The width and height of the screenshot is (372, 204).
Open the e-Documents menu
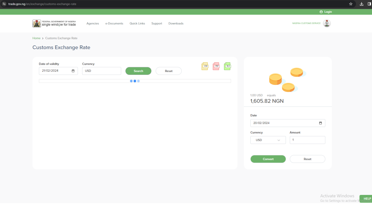pos(114,24)
